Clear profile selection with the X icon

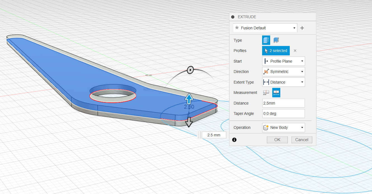point(295,51)
